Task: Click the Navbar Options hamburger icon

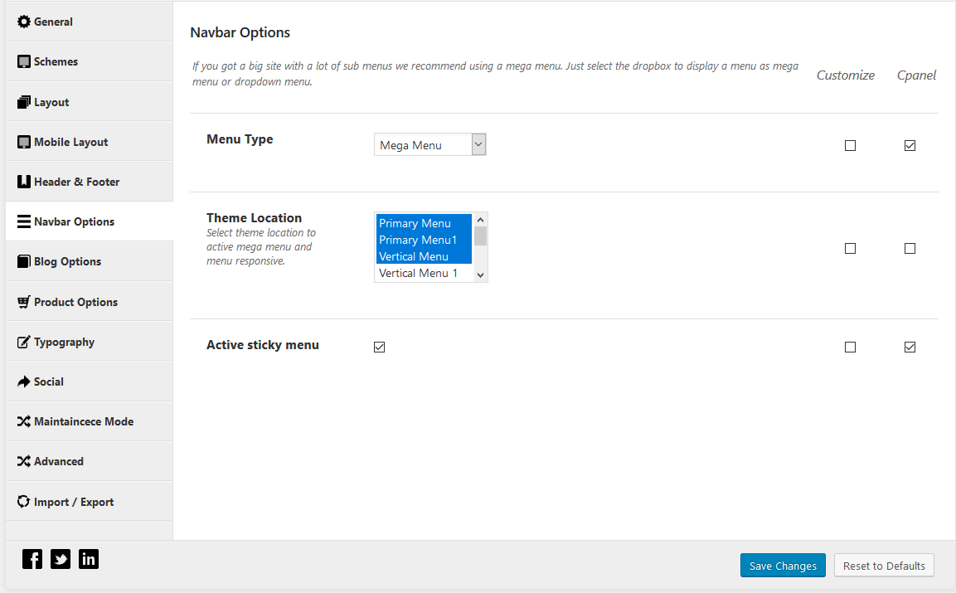Action: (24, 221)
